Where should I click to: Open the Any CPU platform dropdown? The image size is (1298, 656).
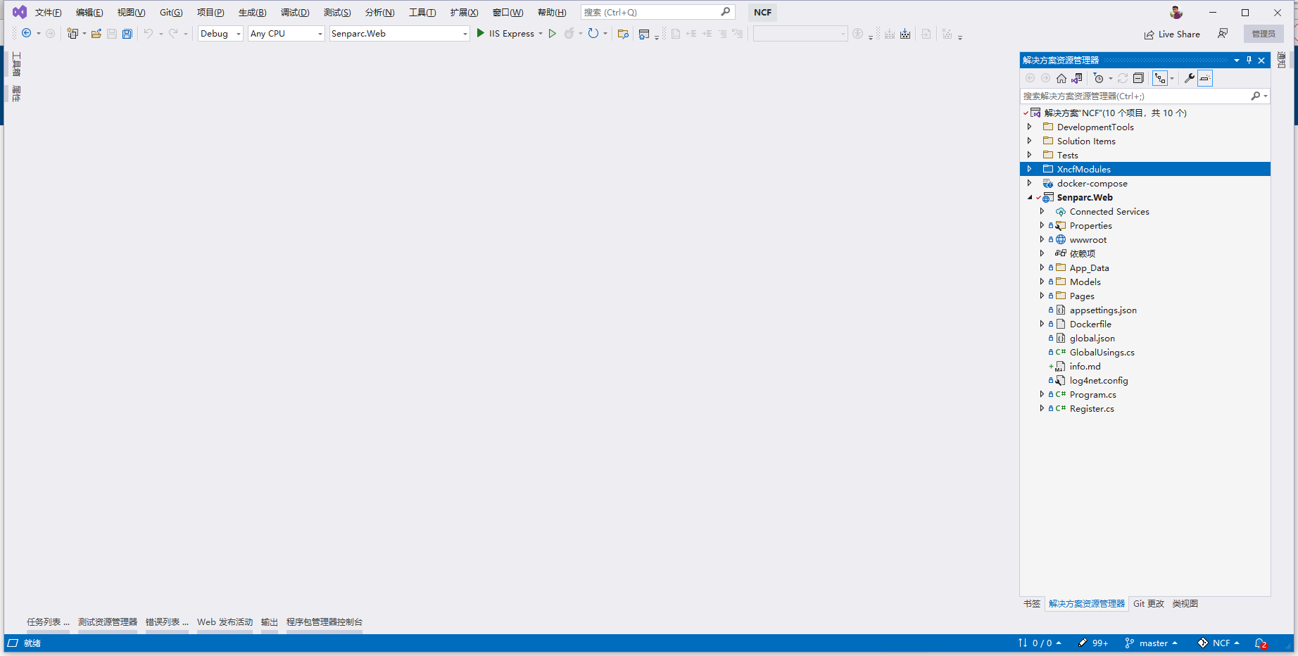(x=286, y=33)
